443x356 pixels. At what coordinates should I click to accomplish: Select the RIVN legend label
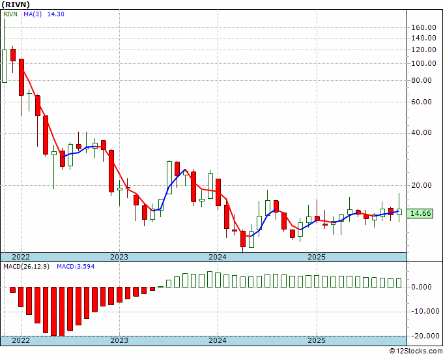pos(10,14)
